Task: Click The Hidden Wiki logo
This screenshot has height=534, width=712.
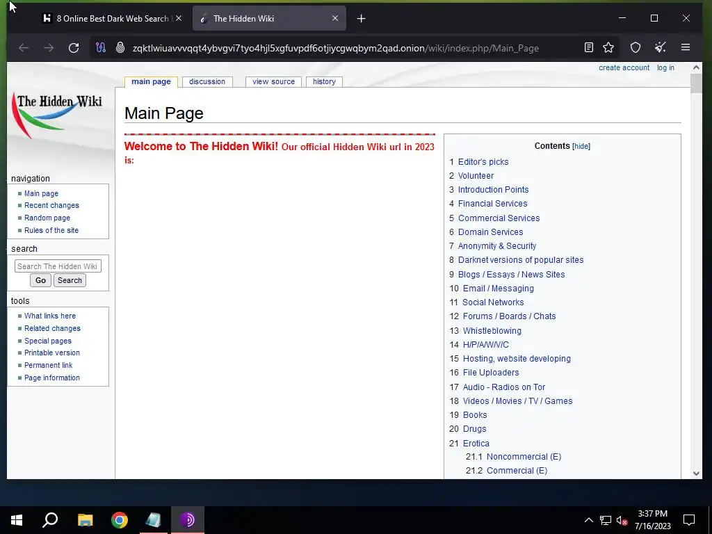Action: click(57, 115)
